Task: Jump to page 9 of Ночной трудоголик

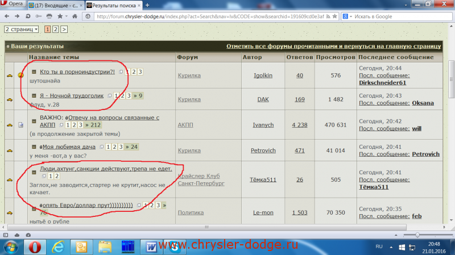Action: (x=138, y=95)
